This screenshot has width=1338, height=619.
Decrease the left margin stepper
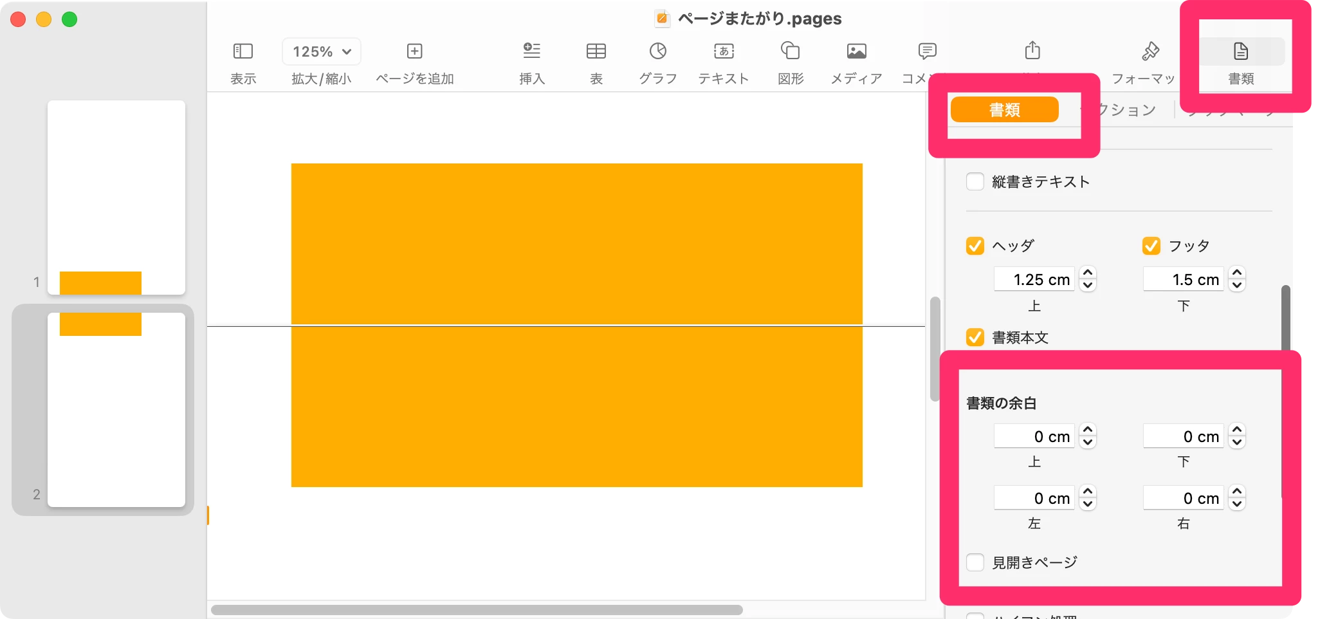pyautogui.click(x=1088, y=504)
